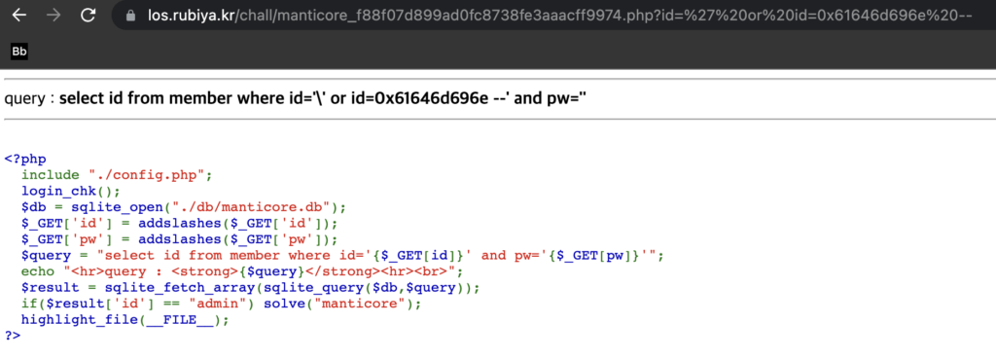Click the sqlite_fetch_array $result line
The height and width of the screenshot is (359, 996).
click(x=251, y=288)
